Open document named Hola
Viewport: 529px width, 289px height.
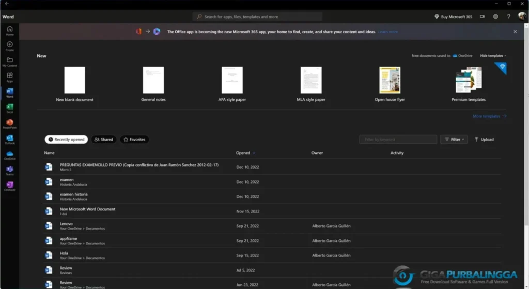tap(64, 253)
